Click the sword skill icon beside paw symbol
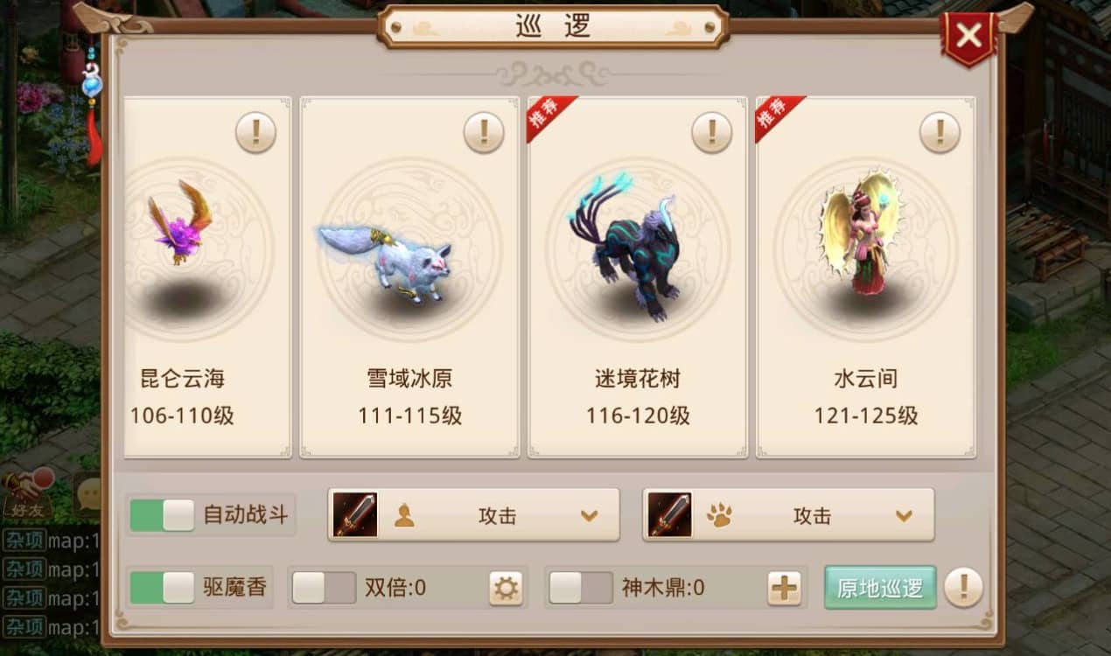Screen dimensions: 1111x656 pos(670,514)
